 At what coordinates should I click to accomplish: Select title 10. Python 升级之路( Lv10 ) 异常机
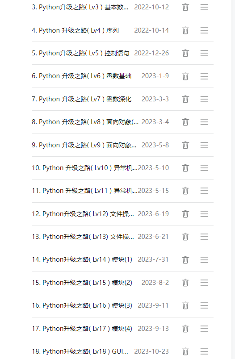point(84,168)
